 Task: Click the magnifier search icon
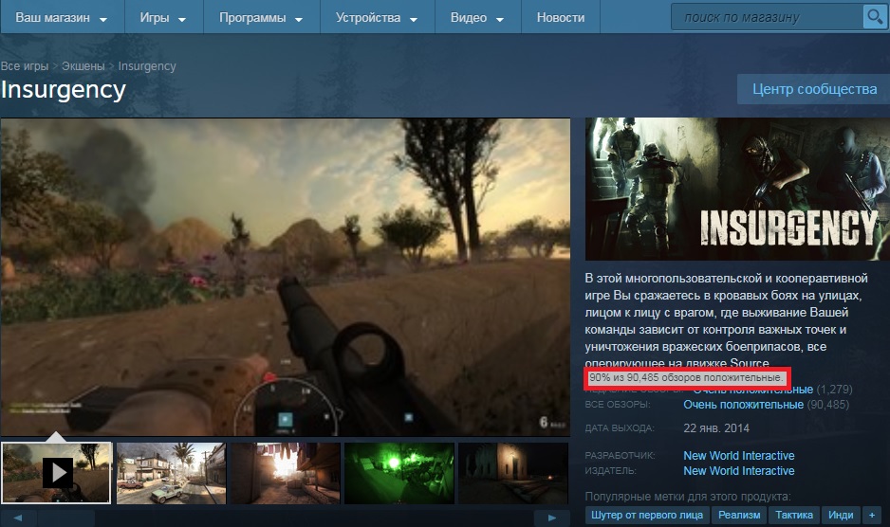tap(875, 16)
